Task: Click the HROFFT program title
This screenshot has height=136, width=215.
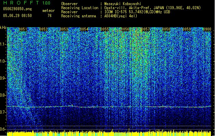Action: click(21, 3)
